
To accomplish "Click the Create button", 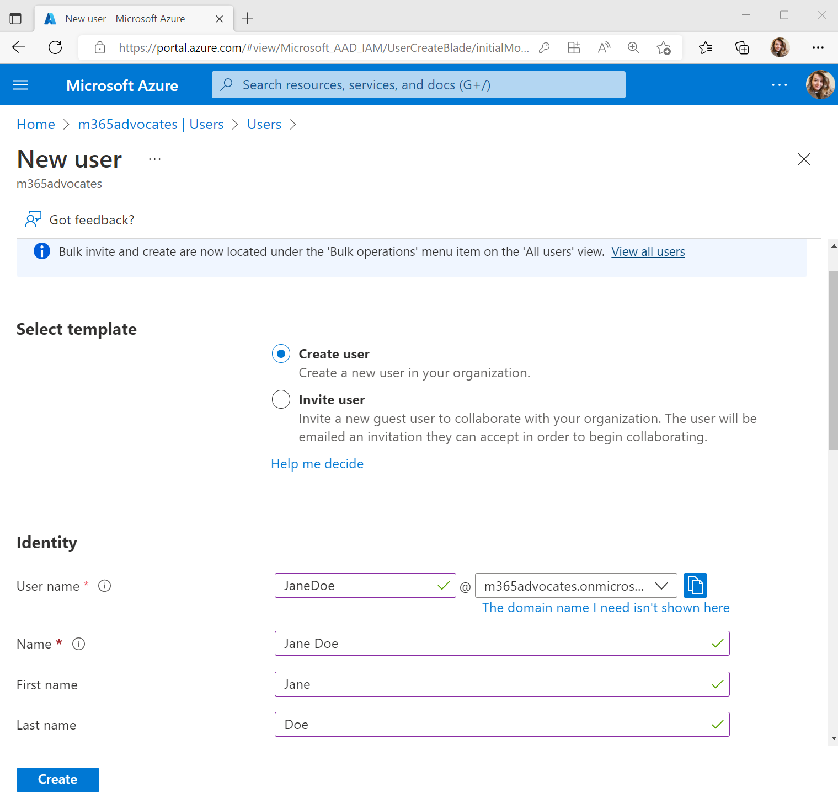I will [58, 780].
